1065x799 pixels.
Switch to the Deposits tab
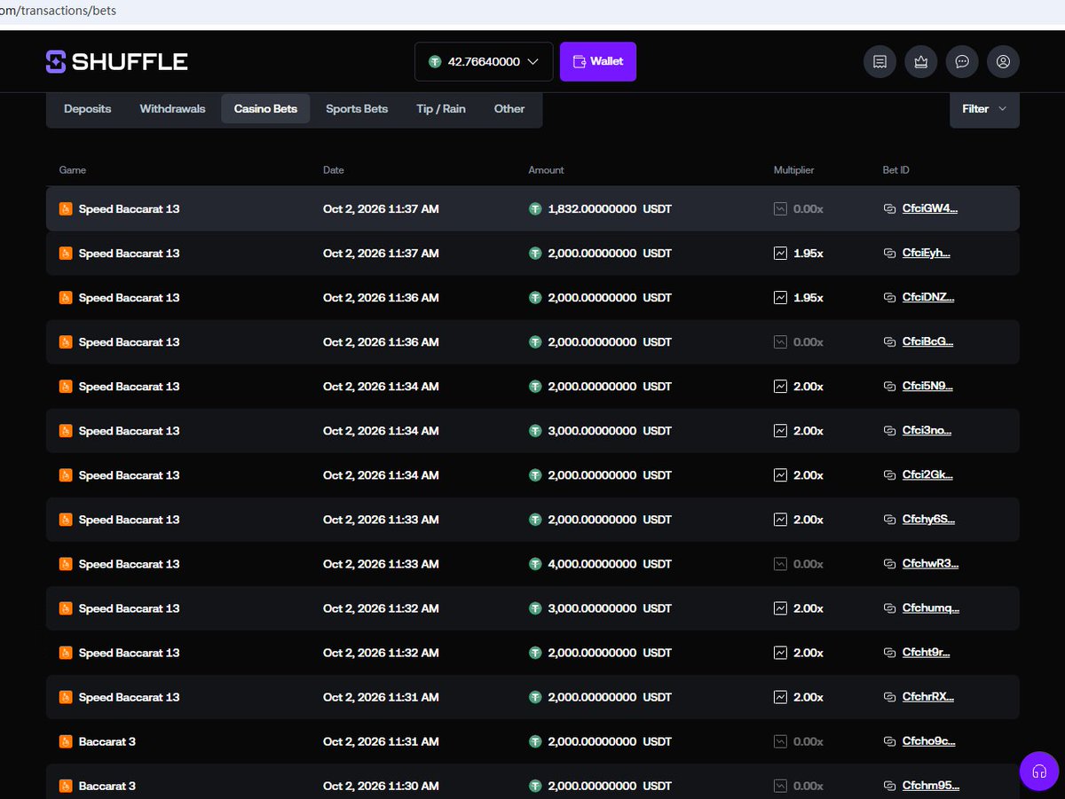(88, 109)
